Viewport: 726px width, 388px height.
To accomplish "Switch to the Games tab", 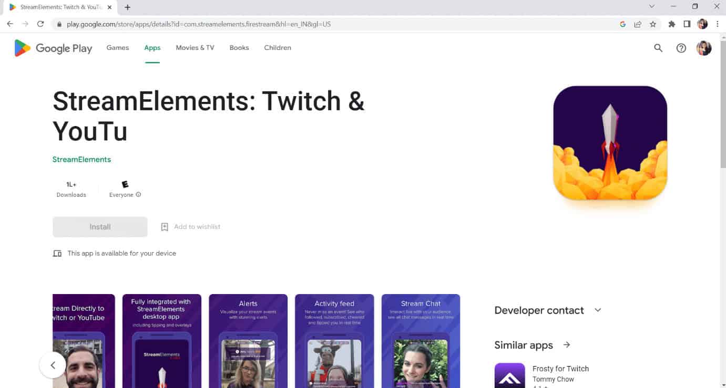I will [117, 47].
